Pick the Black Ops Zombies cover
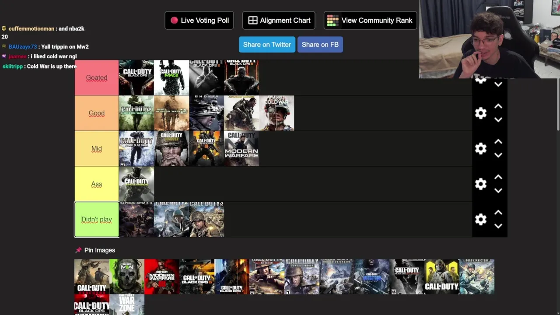This screenshot has width=560, height=315. [92, 304]
